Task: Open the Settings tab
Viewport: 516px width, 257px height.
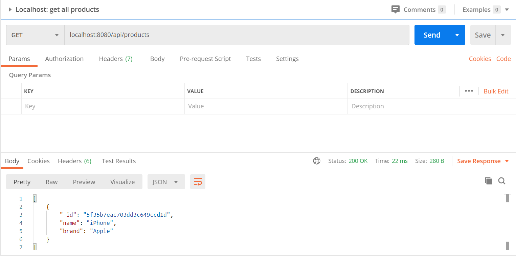Action: (287, 59)
